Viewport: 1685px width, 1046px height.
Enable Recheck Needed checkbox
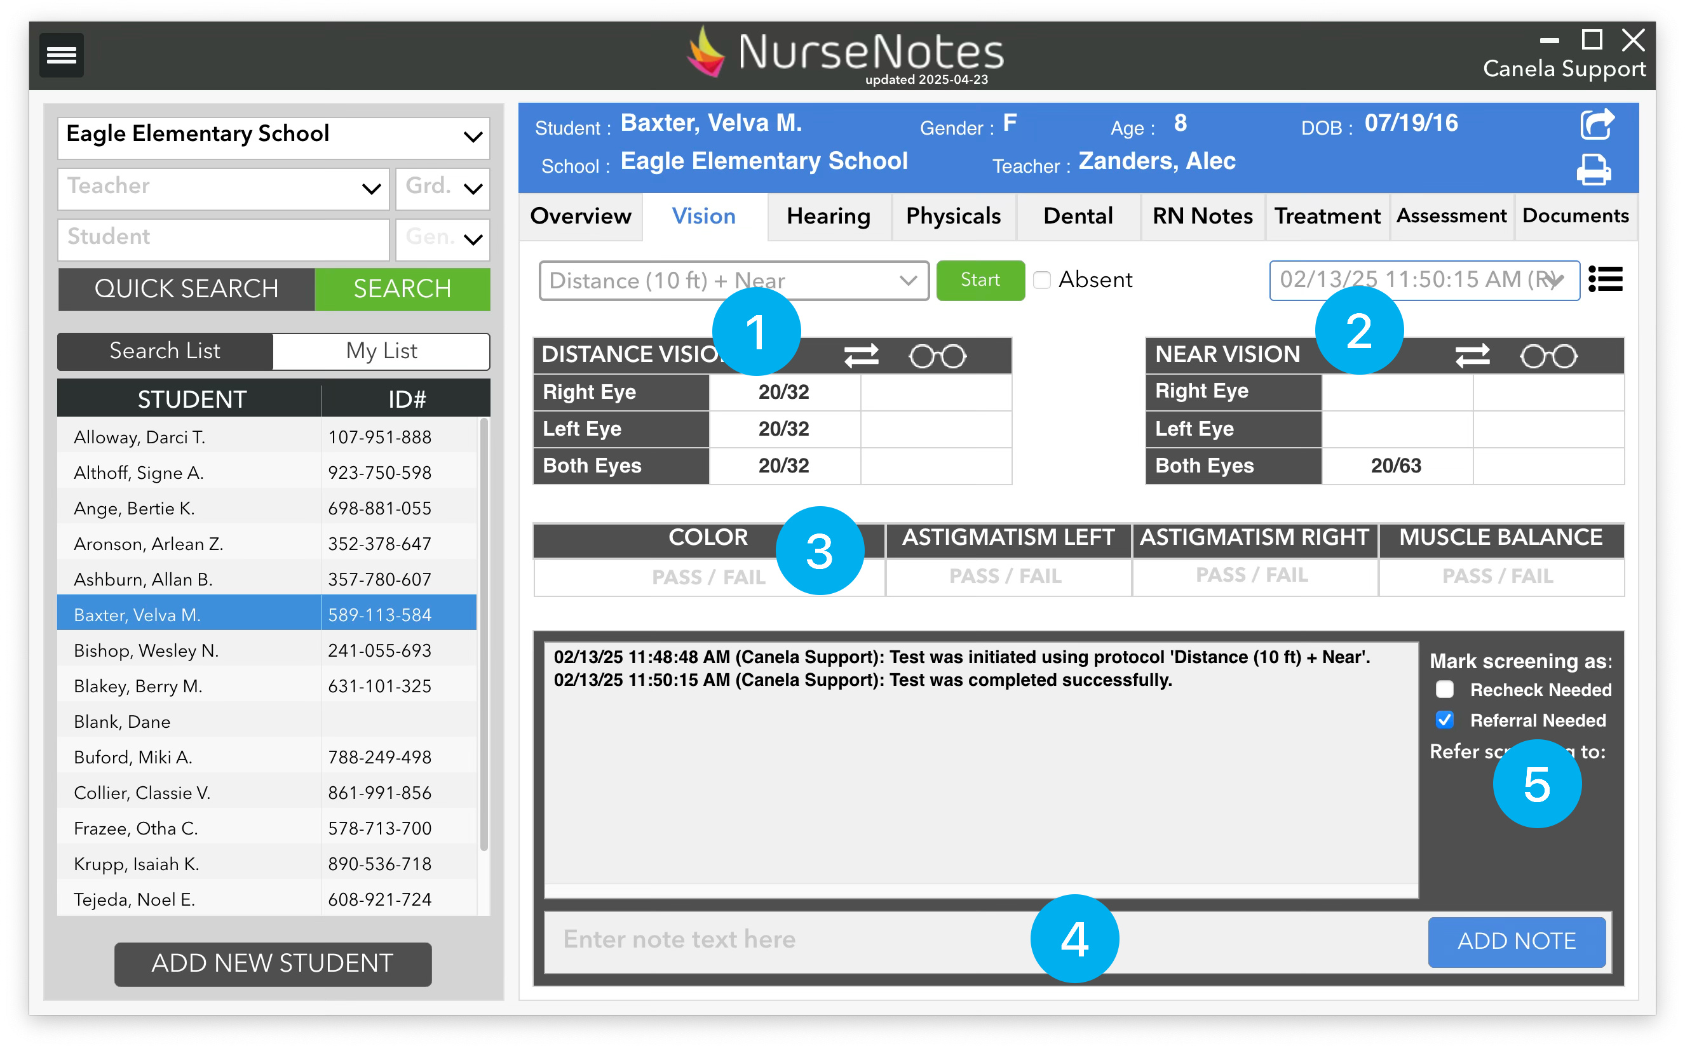[1444, 689]
